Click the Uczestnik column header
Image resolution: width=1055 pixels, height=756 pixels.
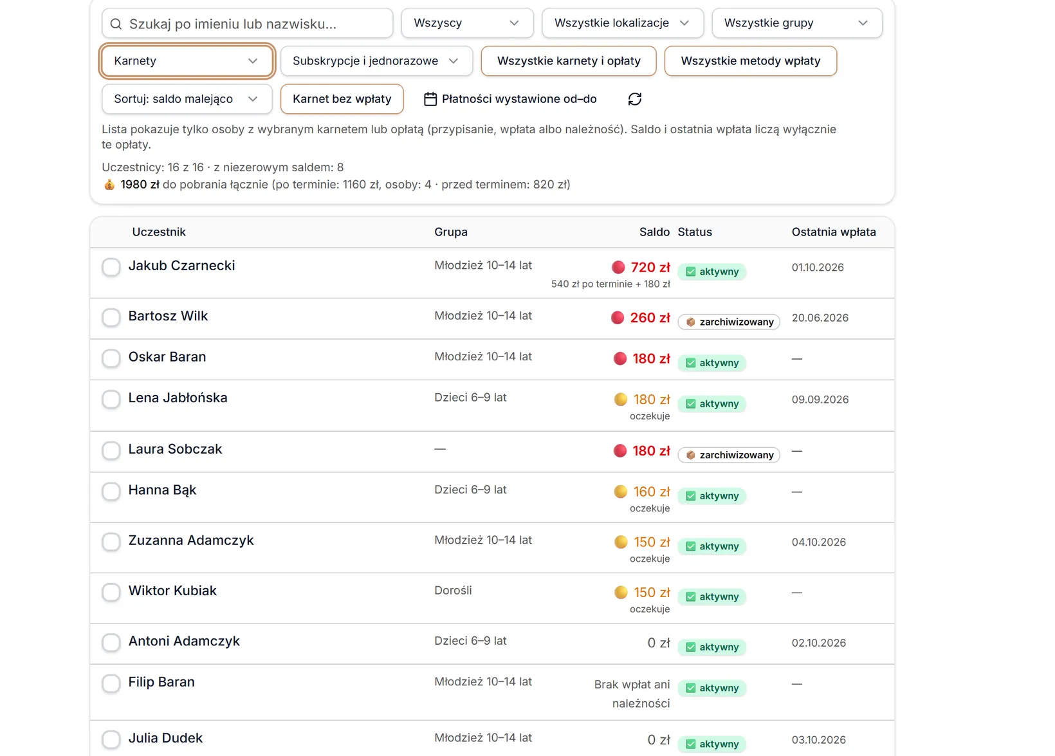[x=159, y=232]
